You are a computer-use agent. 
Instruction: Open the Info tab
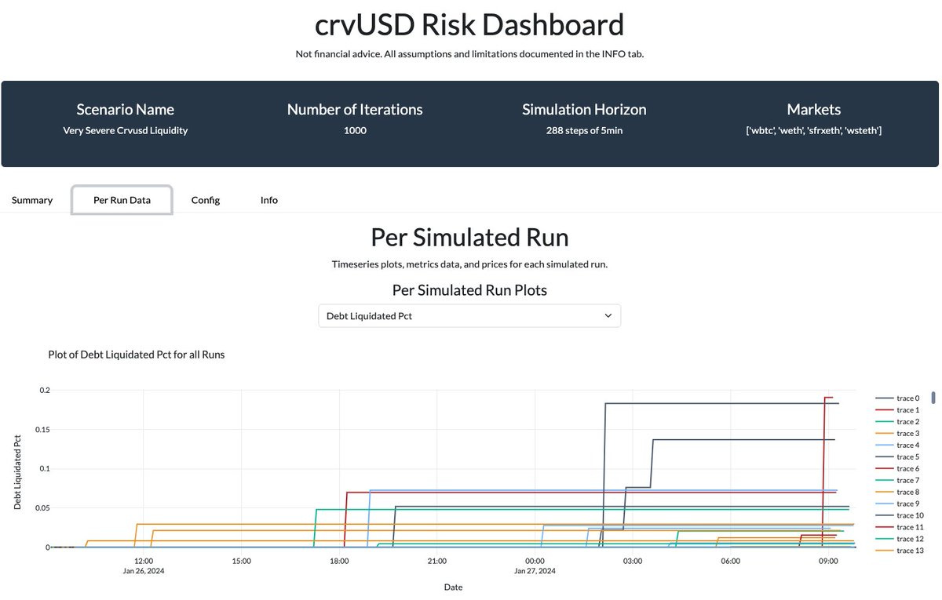click(x=269, y=200)
